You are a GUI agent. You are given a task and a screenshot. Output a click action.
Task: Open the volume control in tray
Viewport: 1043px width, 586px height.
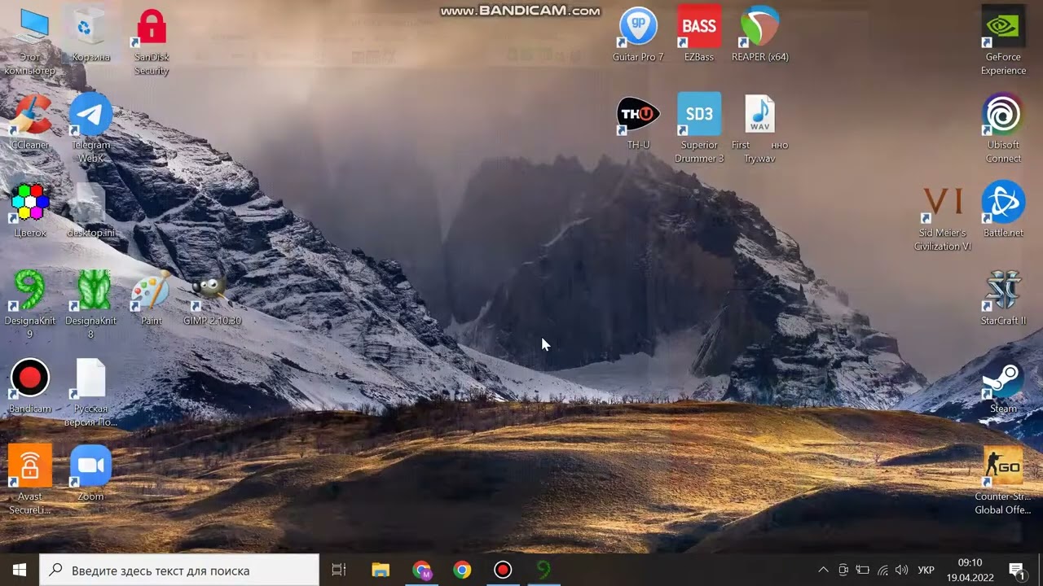pos(901,570)
